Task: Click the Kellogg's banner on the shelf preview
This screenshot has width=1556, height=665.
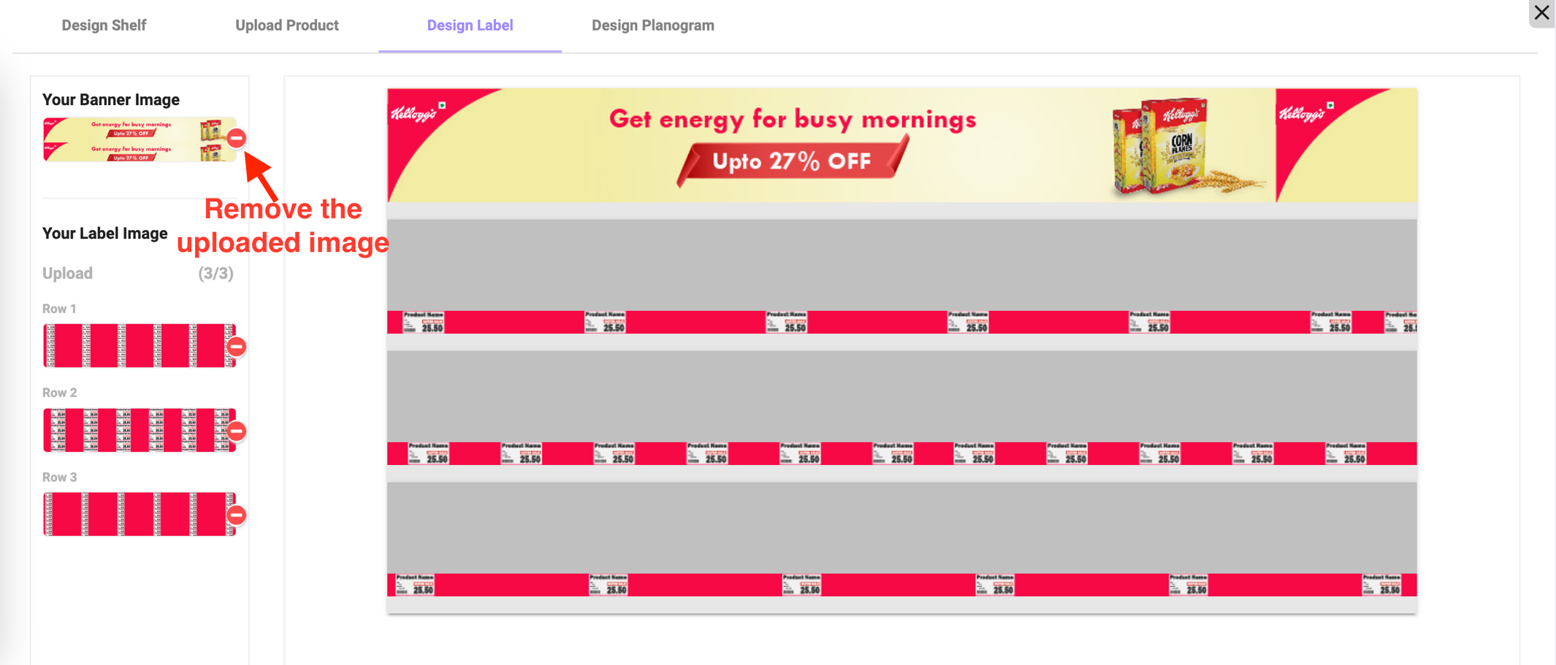Action: coord(902,145)
